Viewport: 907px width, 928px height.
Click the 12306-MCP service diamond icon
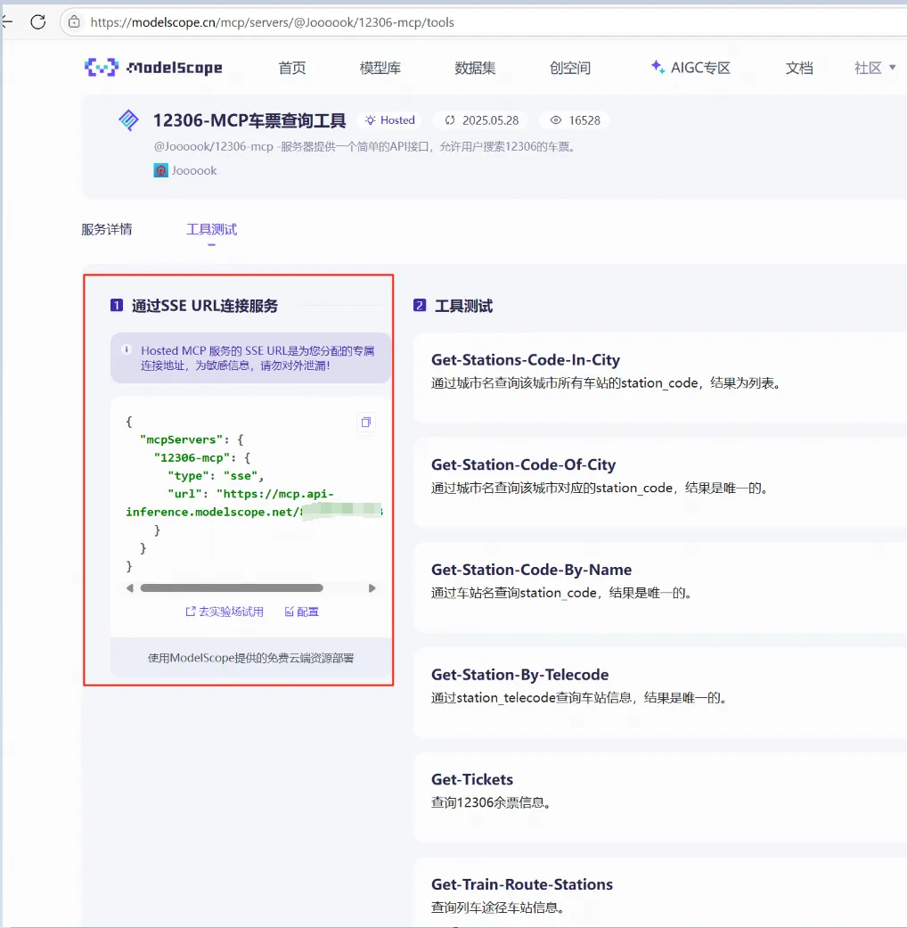tap(128, 120)
